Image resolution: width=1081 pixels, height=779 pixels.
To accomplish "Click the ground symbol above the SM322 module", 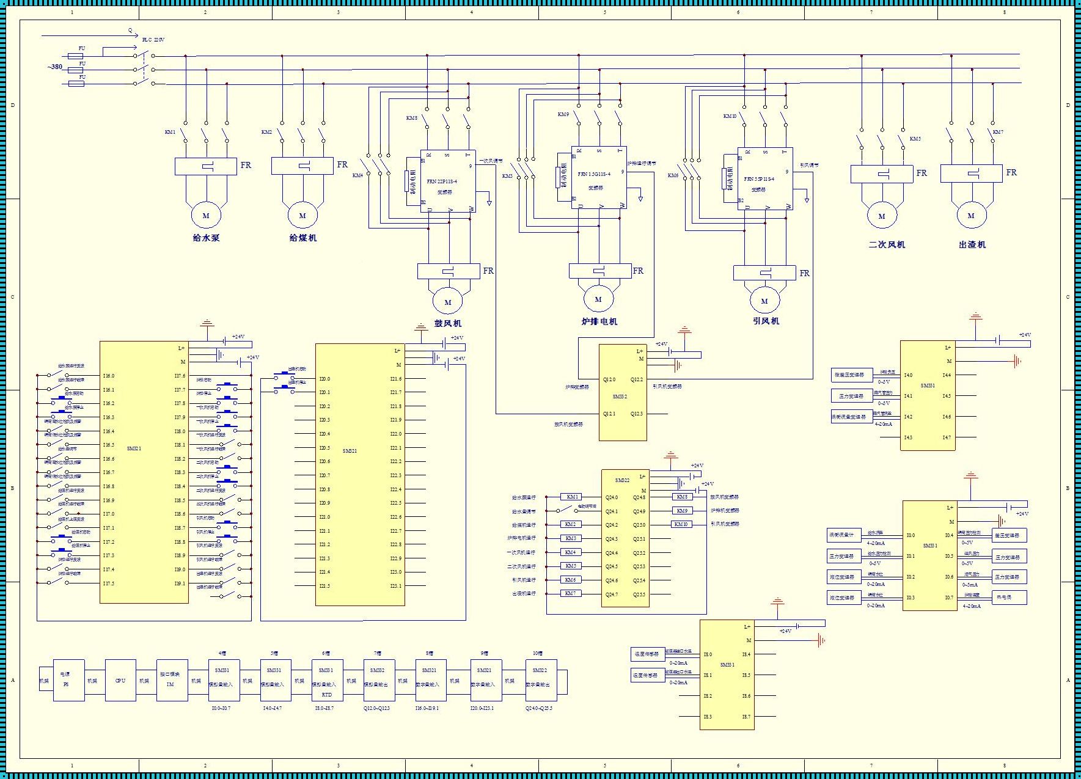I will coord(671,456).
